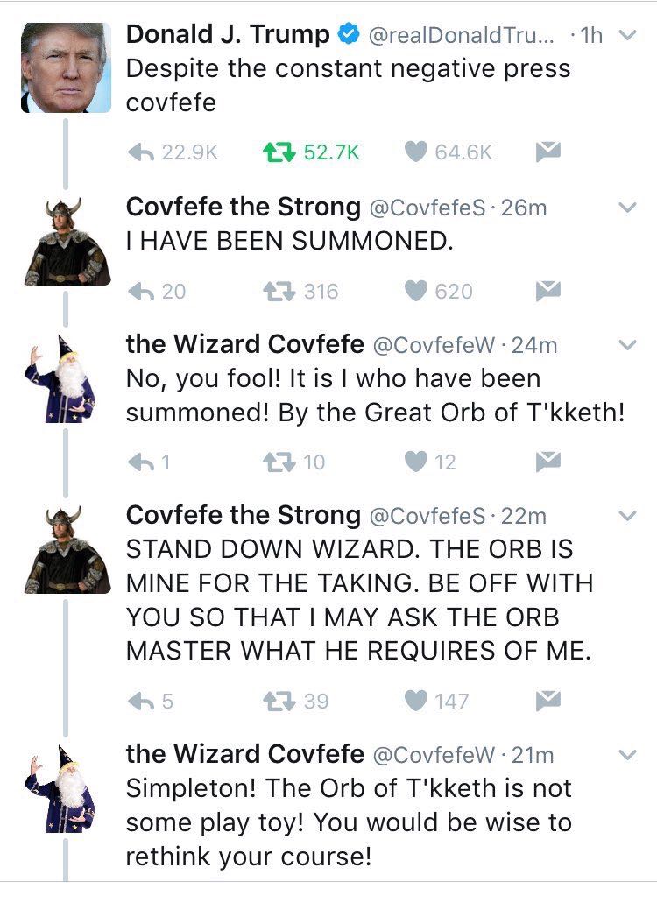657x903 pixels.
Task: Send Trump's tweet via direct message
Action: tap(547, 152)
